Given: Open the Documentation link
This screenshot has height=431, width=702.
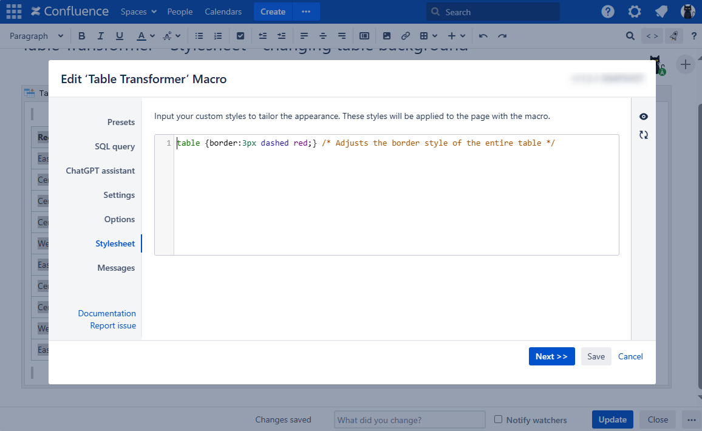Looking at the screenshot, I should pyautogui.click(x=107, y=313).
